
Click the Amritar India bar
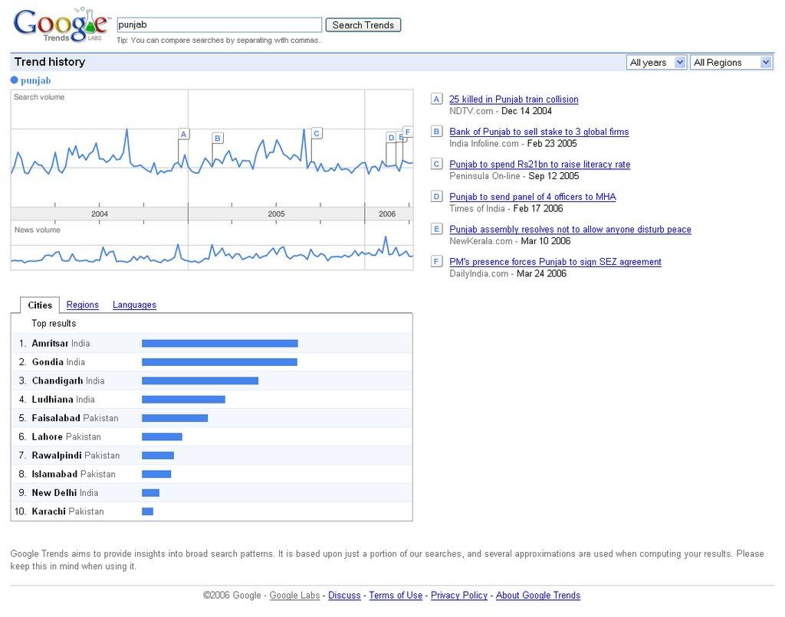click(220, 344)
